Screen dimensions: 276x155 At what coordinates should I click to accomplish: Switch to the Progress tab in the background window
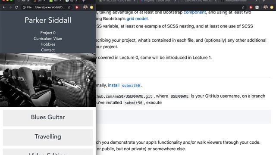[157, 1]
